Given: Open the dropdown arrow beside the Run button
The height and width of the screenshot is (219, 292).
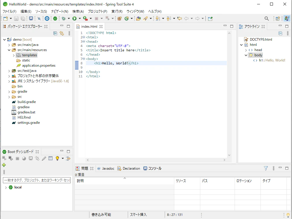Looking at the screenshot, I should coord(80,18).
